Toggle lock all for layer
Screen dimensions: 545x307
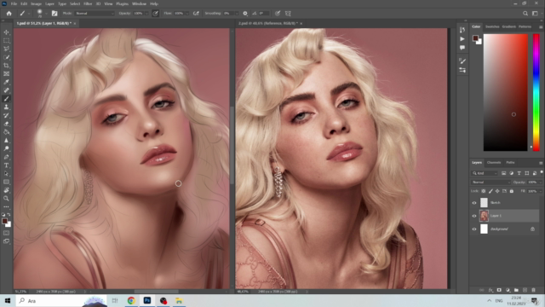(511, 191)
